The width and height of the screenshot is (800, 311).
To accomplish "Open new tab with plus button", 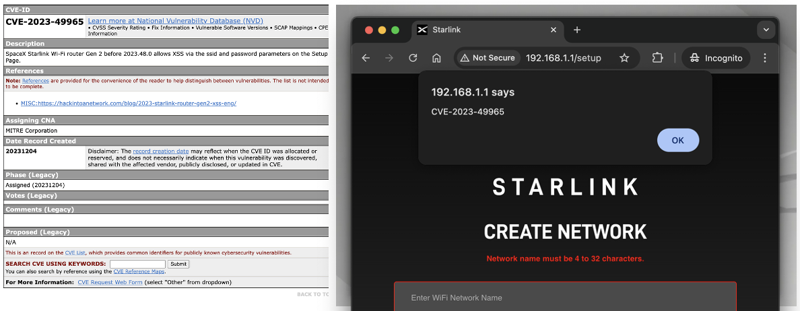I will pyautogui.click(x=576, y=30).
